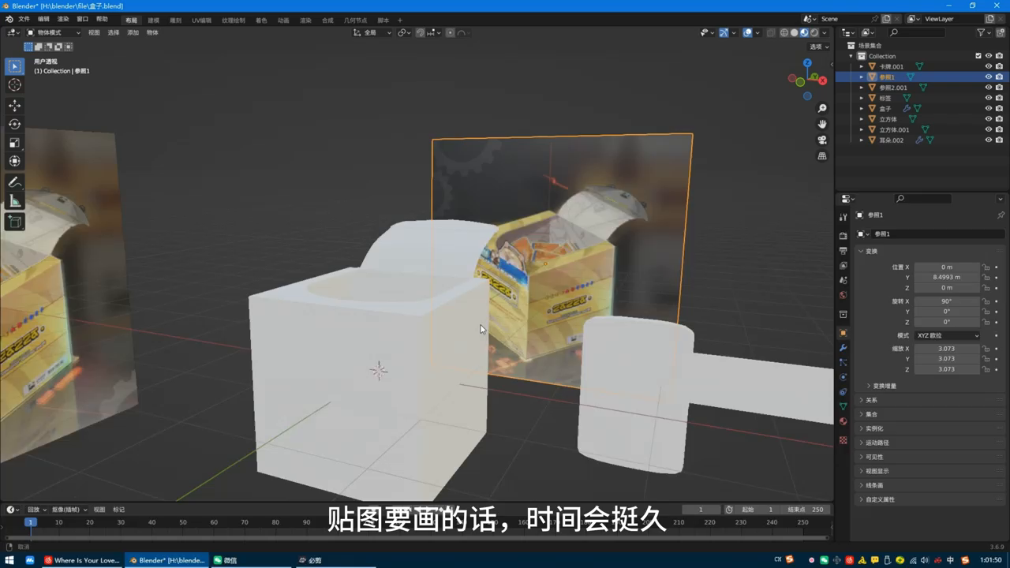Toggle the Collection exclude checkbox
This screenshot has width=1010, height=568.
[x=978, y=56]
